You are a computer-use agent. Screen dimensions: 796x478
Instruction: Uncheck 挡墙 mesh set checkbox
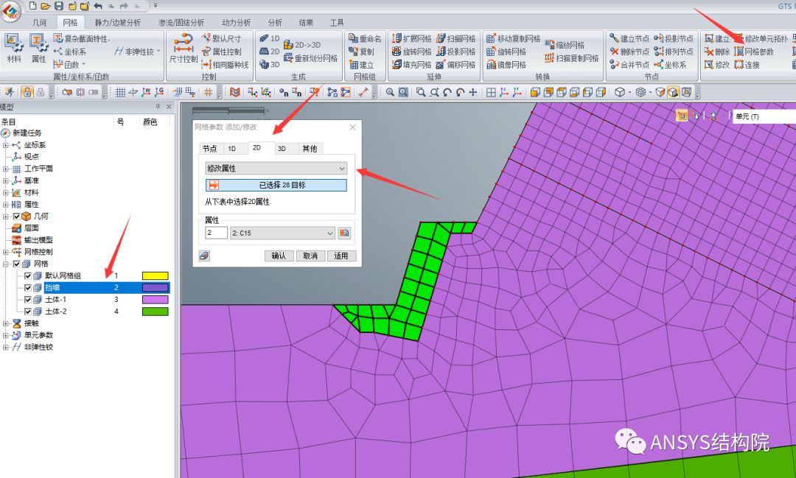[28, 288]
